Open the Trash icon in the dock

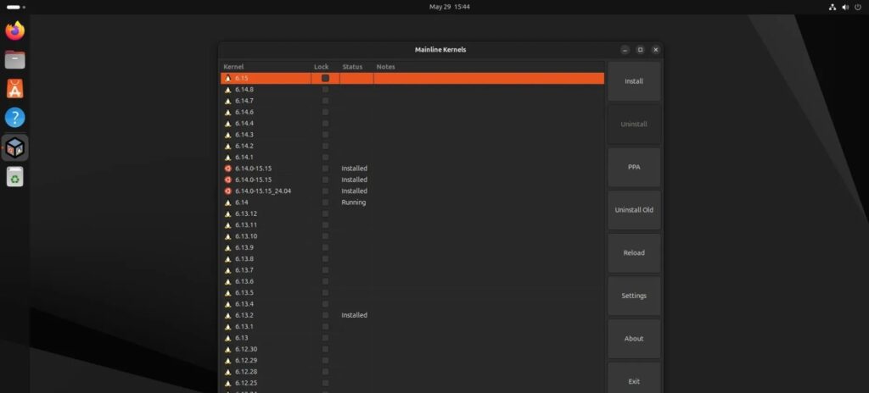tap(15, 175)
